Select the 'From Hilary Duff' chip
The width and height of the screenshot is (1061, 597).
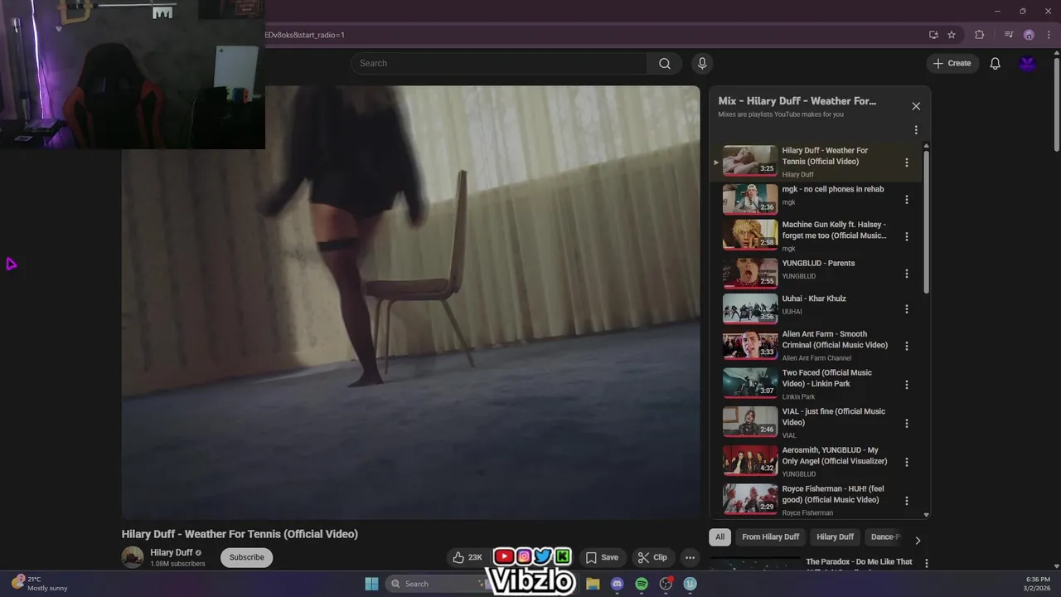tap(770, 537)
